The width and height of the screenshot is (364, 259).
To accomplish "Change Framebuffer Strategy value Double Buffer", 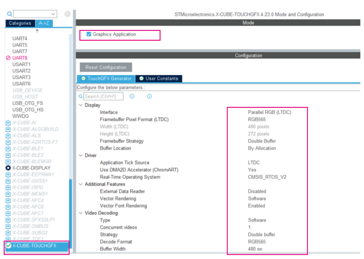I will (262, 141).
